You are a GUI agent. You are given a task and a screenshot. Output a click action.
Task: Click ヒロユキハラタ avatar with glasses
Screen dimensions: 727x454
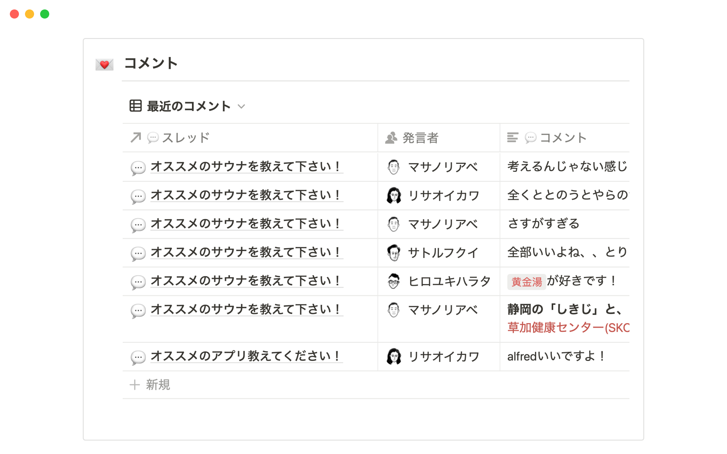coord(394,281)
